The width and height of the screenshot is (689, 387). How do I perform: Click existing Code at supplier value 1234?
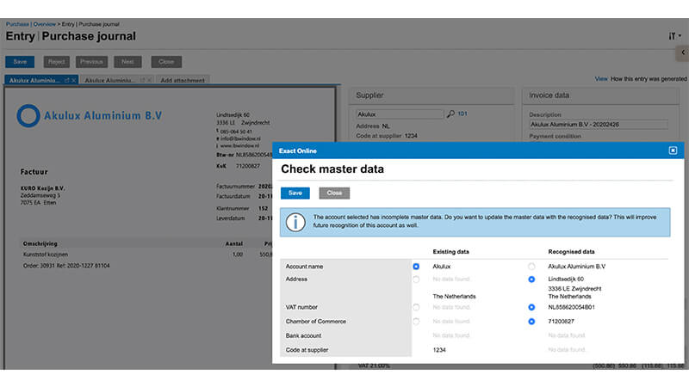tap(439, 350)
